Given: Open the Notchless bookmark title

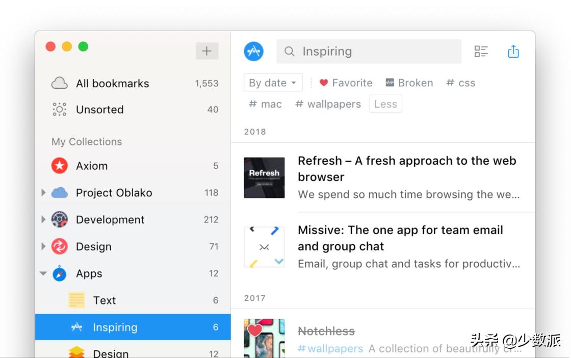Looking at the screenshot, I should pyautogui.click(x=326, y=331).
